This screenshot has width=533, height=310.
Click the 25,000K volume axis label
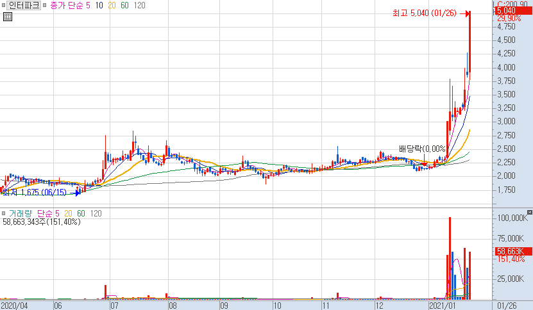[511, 279]
